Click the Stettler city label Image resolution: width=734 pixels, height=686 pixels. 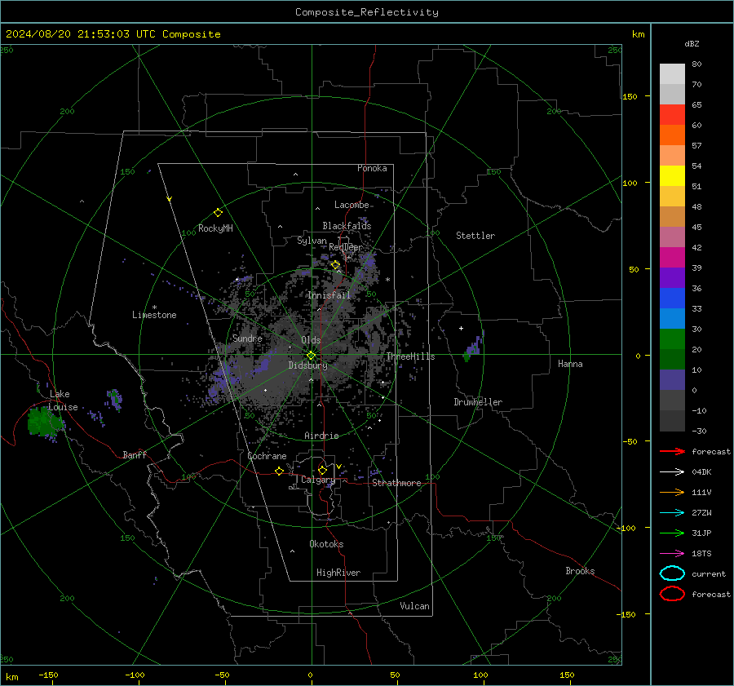coord(475,236)
